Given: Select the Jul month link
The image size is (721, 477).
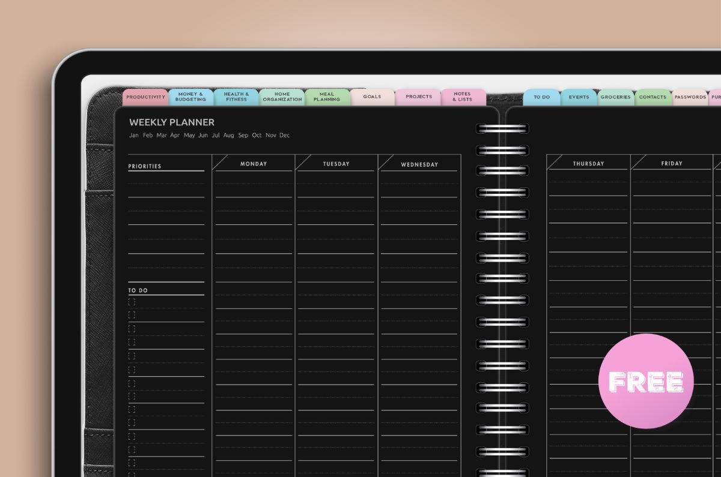Looking at the screenshot, I should click(216, 136).
